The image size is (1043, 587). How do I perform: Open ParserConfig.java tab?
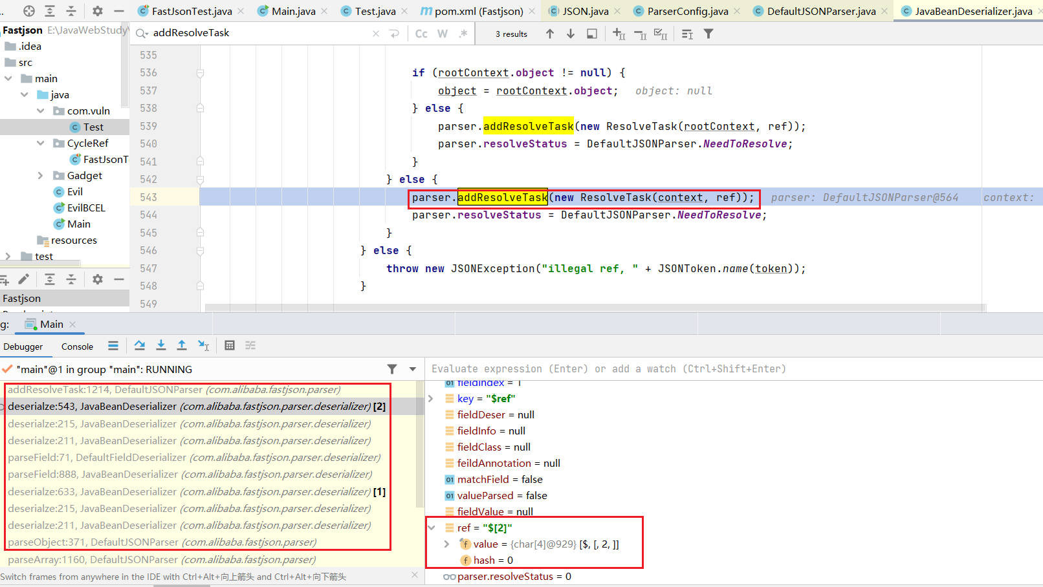click(688, 11)
